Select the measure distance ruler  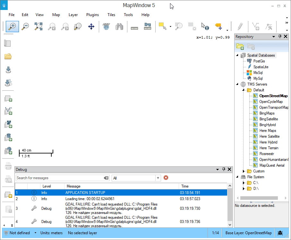click(x=134, y=28)
